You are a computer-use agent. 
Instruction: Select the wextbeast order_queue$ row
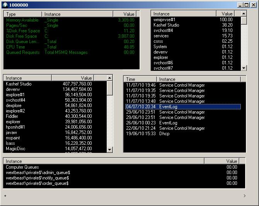point(37,183)
